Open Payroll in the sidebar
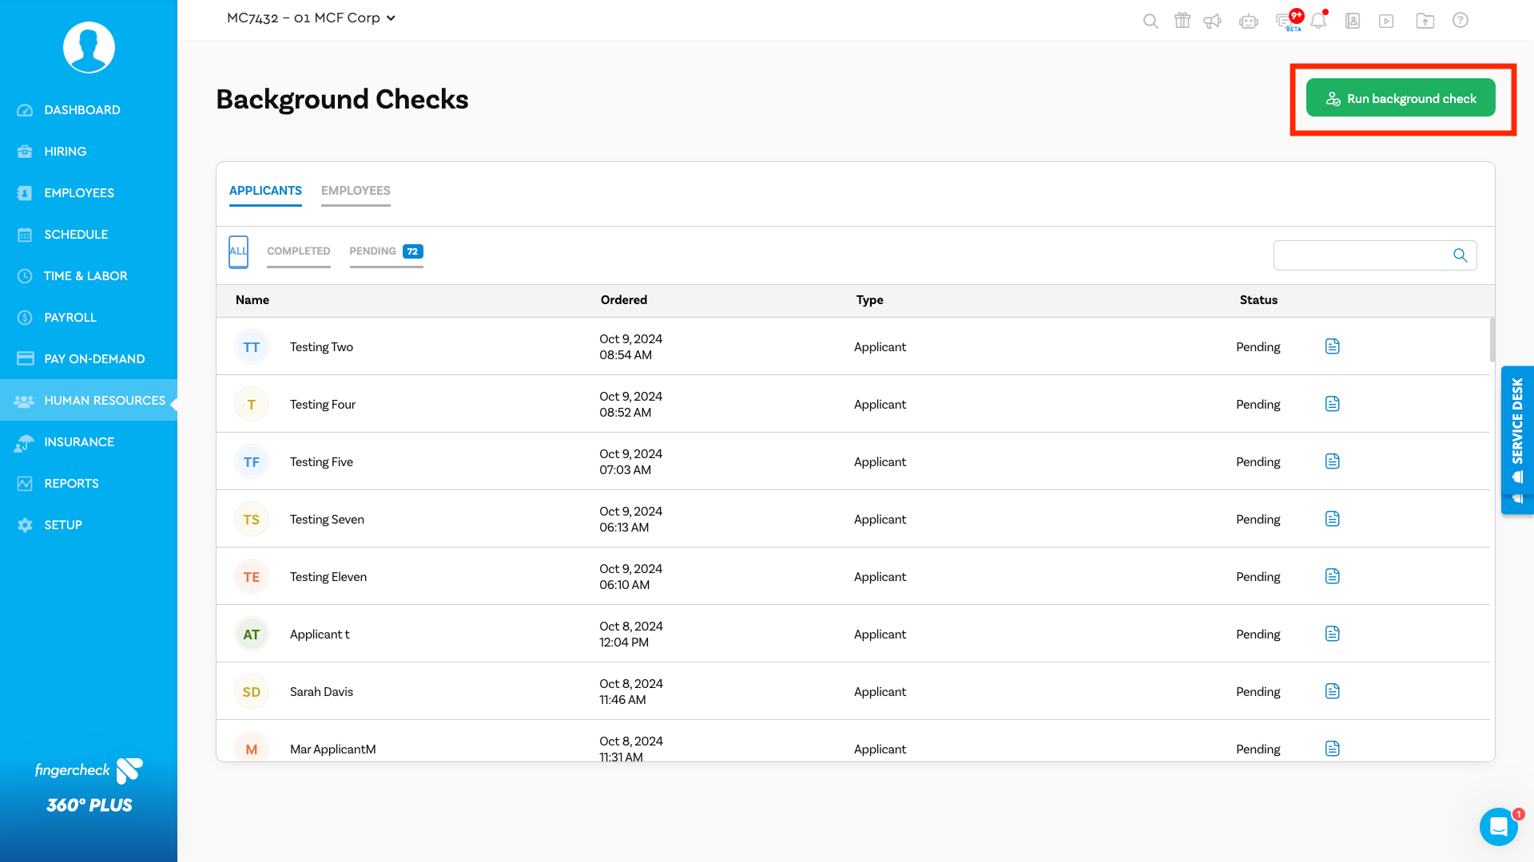Viewport: 1534px width, 862px height. (70, 318)
